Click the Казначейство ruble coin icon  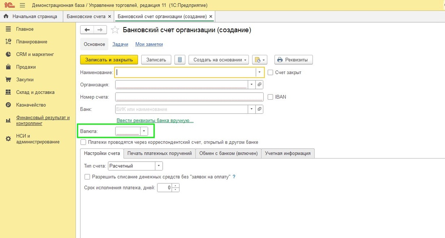click(x=8, y=105)
